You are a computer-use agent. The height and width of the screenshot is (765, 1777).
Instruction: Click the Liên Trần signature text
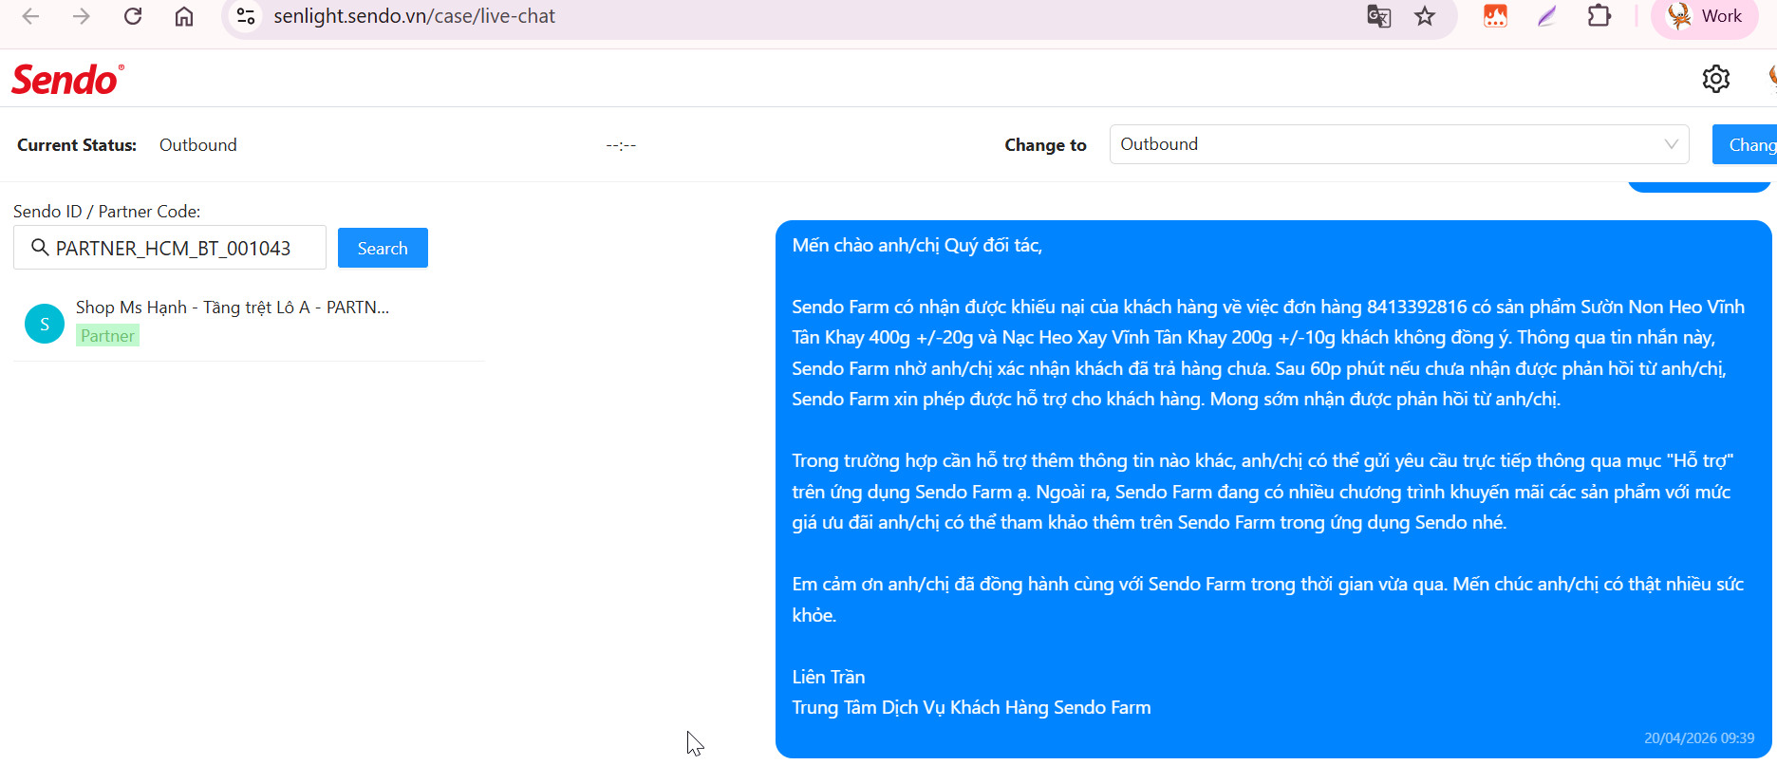point(829,677)
